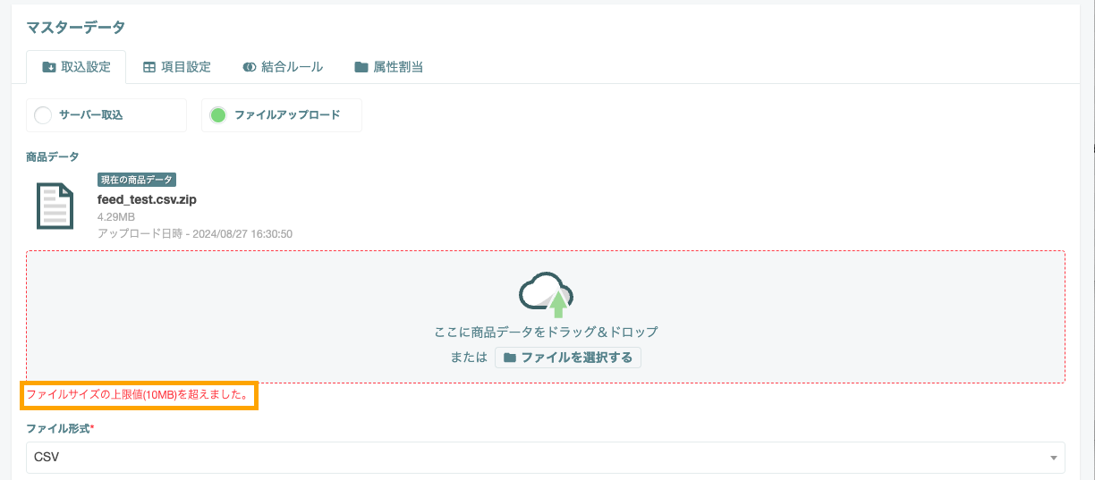Click the feed_test.csv.zip document icon
This screenshot has width=1095, height=480.
coord(55,206)
